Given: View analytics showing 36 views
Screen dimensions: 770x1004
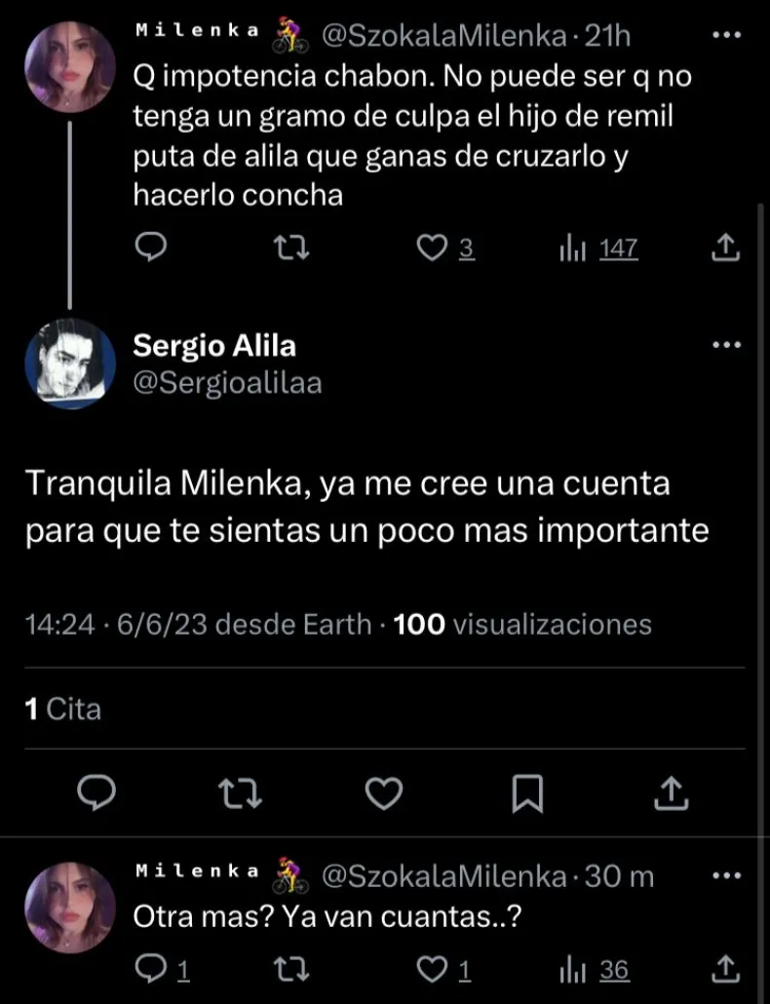Looking at the screenshot, I should pyautogui.click(x=595, y=969).
